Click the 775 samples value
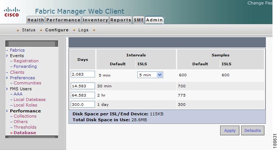This screenshot has width=278, height=150. pyautogui.click(x=182, y=95)
